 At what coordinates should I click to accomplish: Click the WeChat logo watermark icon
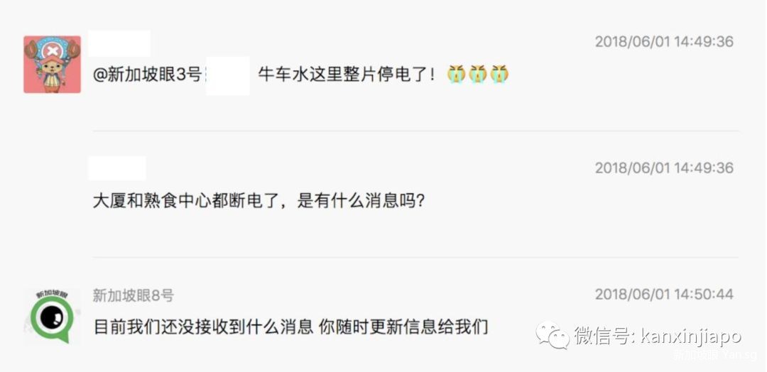pos(553,334)
